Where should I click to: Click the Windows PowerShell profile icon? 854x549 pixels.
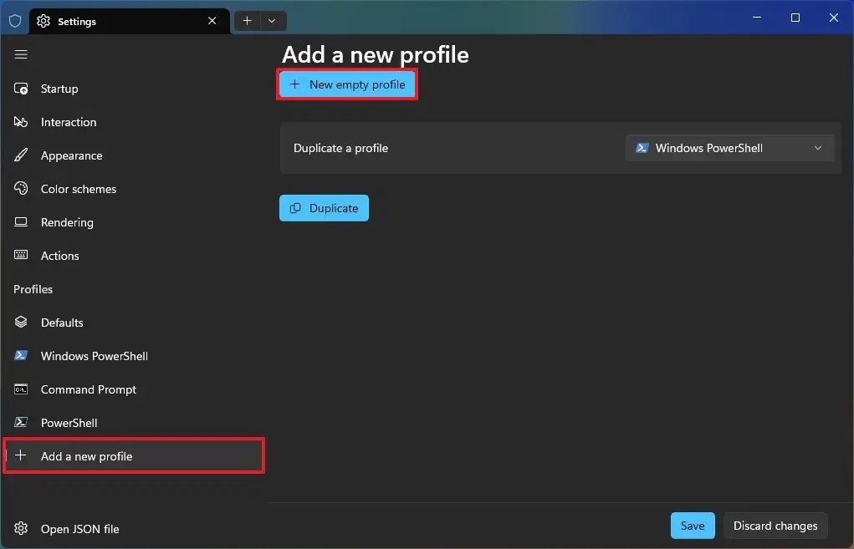(x=21, y=356)
